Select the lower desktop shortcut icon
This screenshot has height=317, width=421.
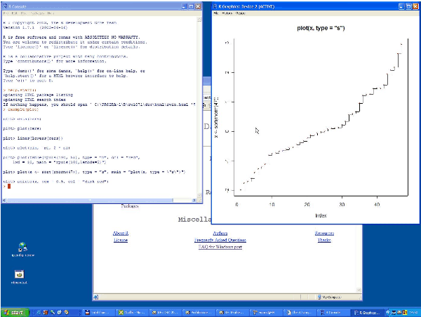pos(20,274)
